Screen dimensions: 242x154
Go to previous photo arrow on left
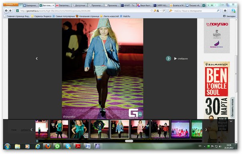click(x=37, y=58)
